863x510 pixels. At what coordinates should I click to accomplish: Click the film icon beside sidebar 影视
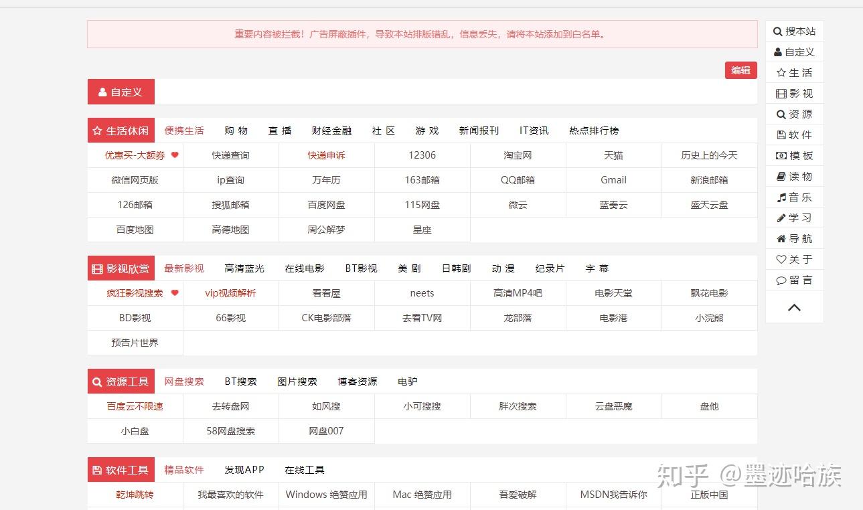781,94
